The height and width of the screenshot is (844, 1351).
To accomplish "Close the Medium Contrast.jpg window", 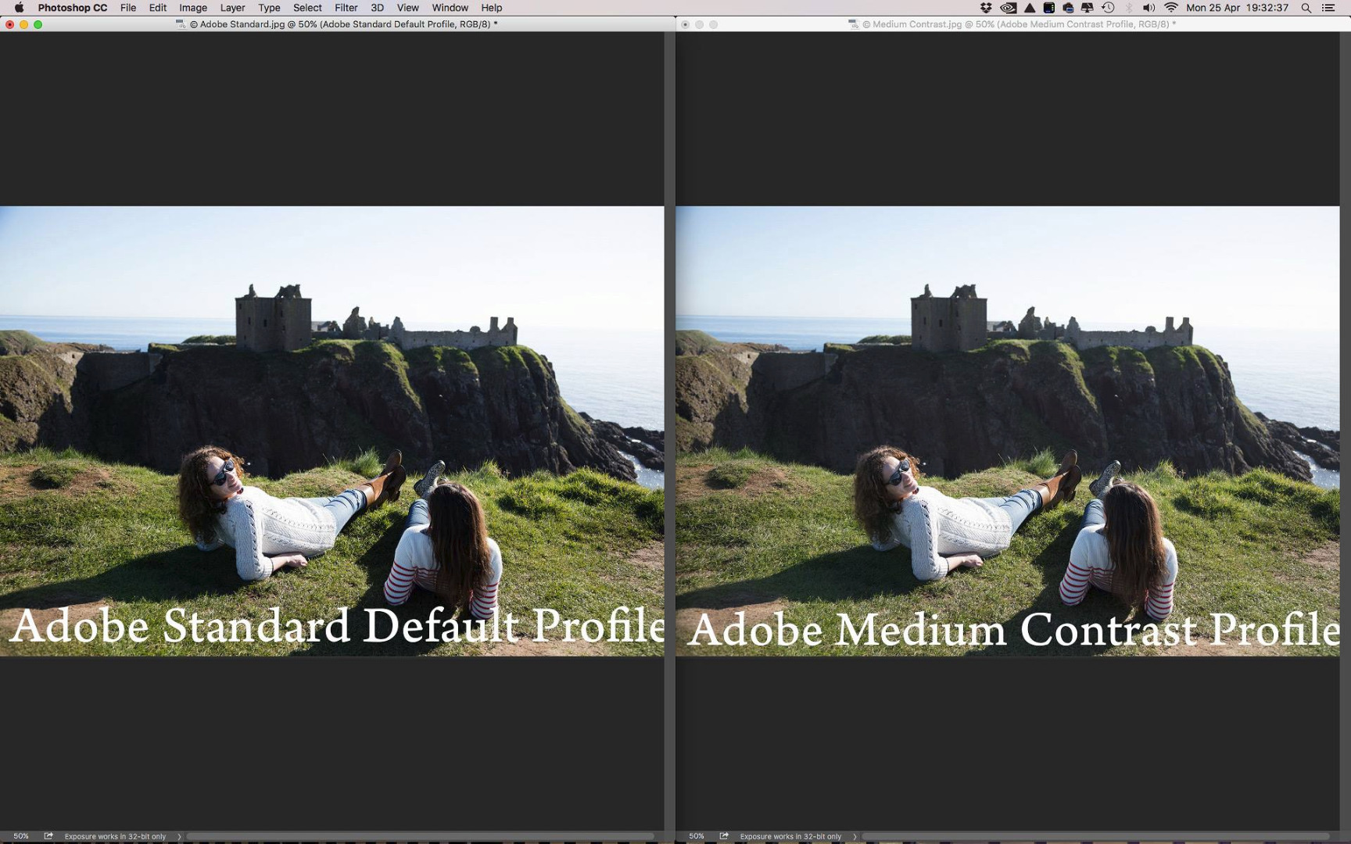I will pos(686,24).
